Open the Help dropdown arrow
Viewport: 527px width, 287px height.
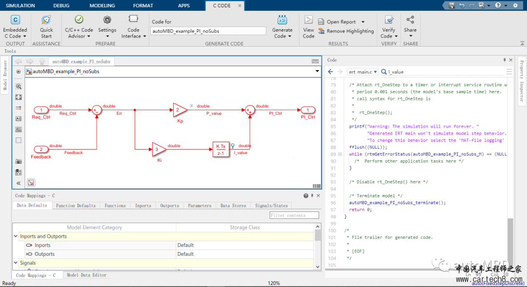506,6
